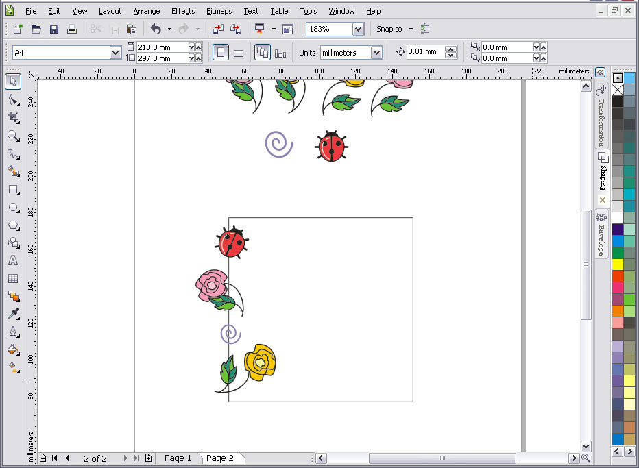Close the docker with X button
Image resolution: width=639 pixels, height=468 pixels.
(603, 200)
